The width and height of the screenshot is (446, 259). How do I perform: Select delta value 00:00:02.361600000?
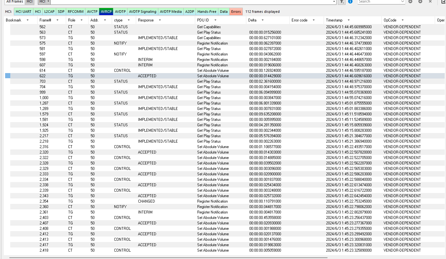(265, 81)
